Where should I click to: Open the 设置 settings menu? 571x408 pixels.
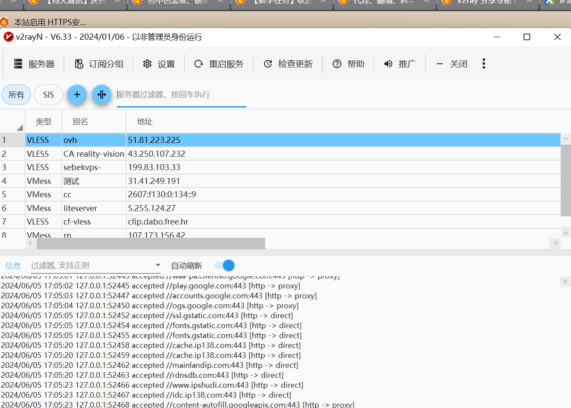point(159,64)
